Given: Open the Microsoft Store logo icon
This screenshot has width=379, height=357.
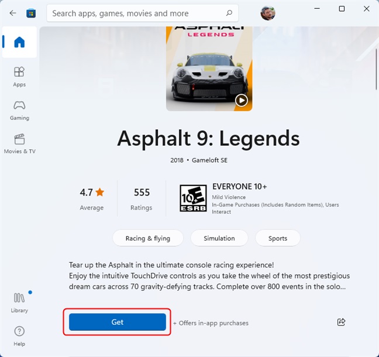Looking at the screenshot, I should pos(31,13).
